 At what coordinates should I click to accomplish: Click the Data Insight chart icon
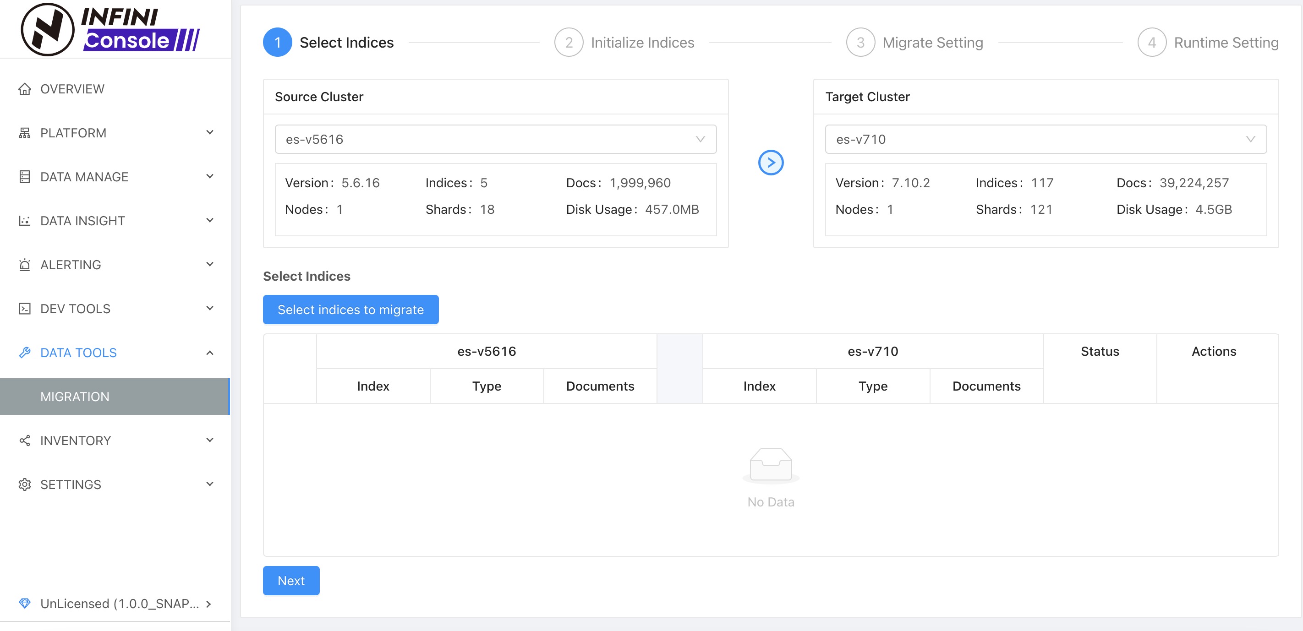pyautogui.click(x=25, y=221)
